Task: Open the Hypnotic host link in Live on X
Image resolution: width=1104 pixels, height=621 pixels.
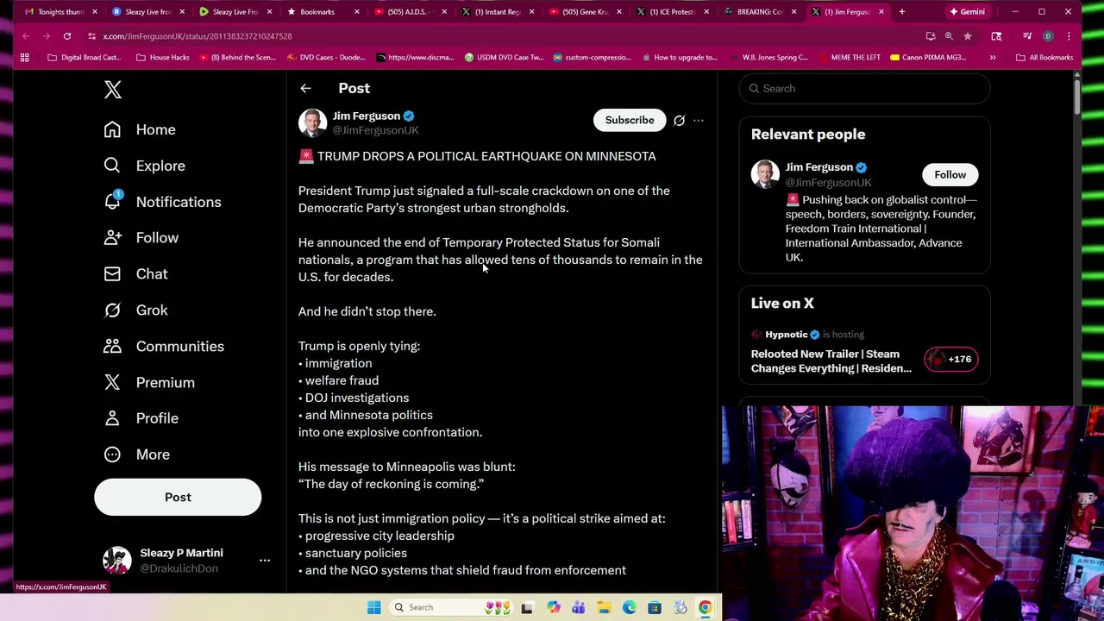Action: click(x=786, y=335)
